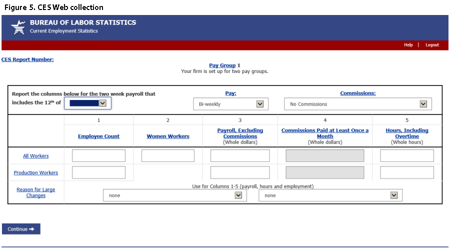This screenshot has height=248, width=450.
Task: Click the All Workers Commissions greyed field
Action: coord(325,155)
